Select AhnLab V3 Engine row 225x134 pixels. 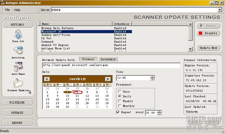click(x=86, y=45)
